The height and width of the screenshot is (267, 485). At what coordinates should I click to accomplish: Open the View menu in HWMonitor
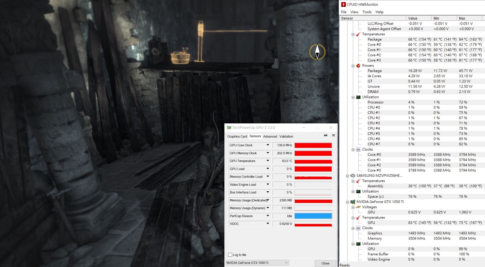354,12
